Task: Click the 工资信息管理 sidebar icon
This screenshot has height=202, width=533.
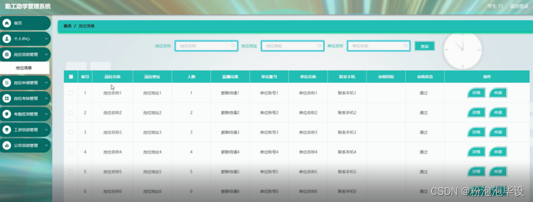Action: tap(7, 130)
